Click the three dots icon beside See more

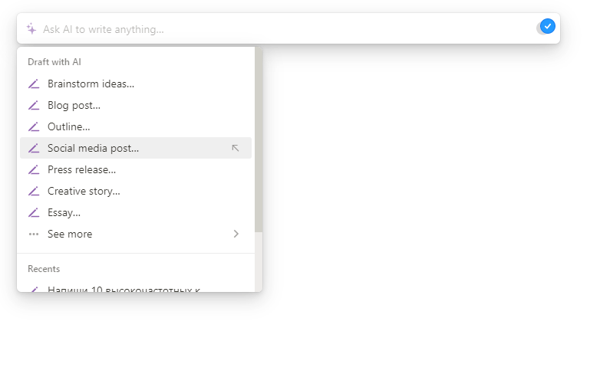[34, 234]
